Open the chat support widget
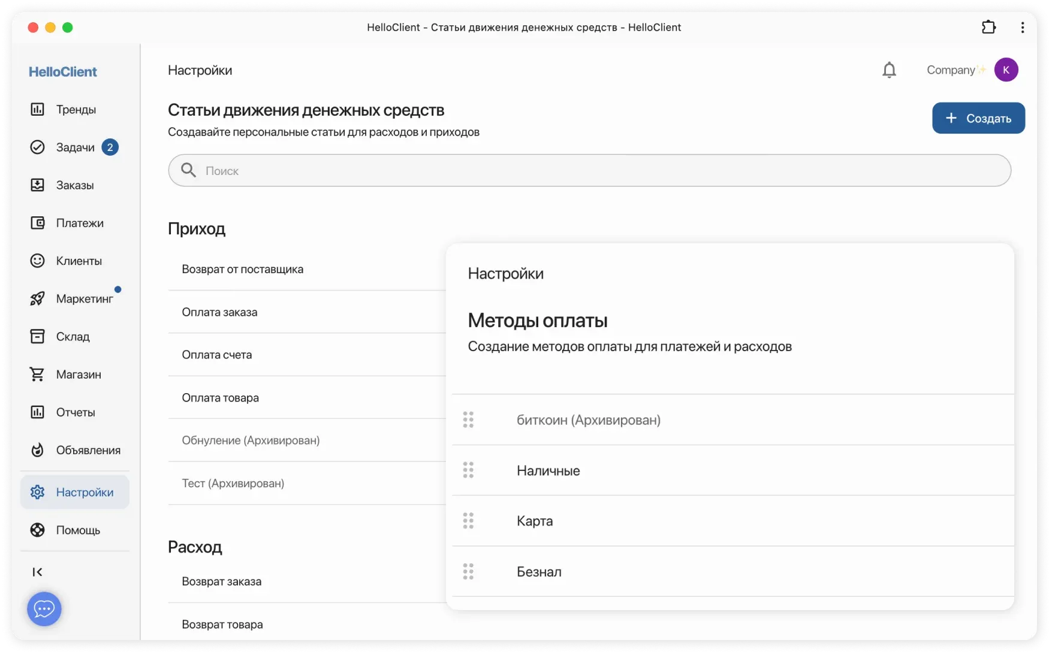1049x652 pixels. click(44, 609)
